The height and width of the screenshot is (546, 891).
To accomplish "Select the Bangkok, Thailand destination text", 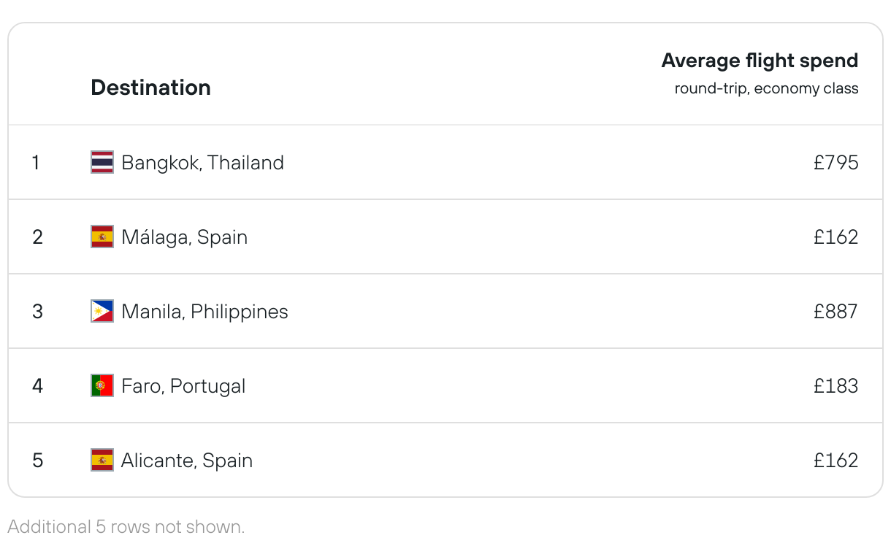I will pos(202,162).
